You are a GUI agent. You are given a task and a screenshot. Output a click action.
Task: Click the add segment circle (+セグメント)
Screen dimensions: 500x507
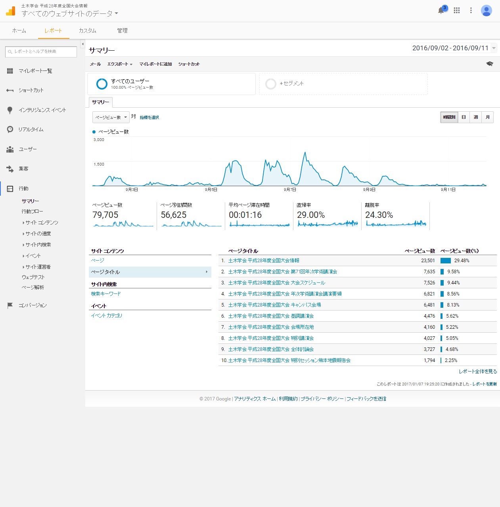coord(271,84)
